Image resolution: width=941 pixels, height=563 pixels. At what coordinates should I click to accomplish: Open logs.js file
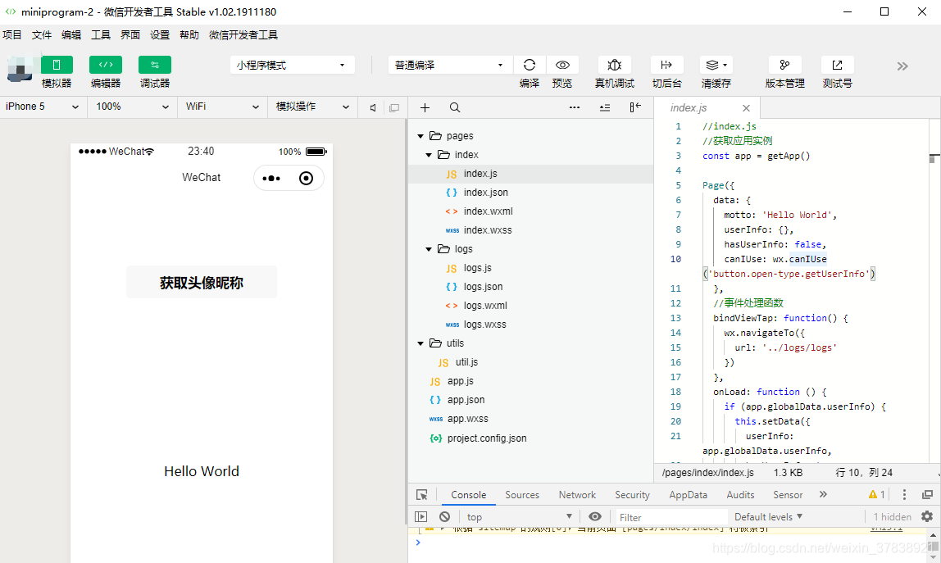(530, 268)
